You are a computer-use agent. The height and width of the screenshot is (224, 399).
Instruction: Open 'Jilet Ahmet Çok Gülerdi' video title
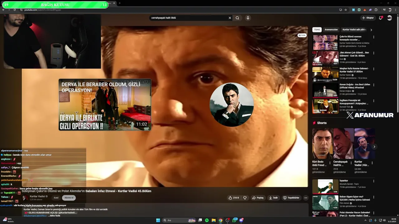tap(354, 54)
